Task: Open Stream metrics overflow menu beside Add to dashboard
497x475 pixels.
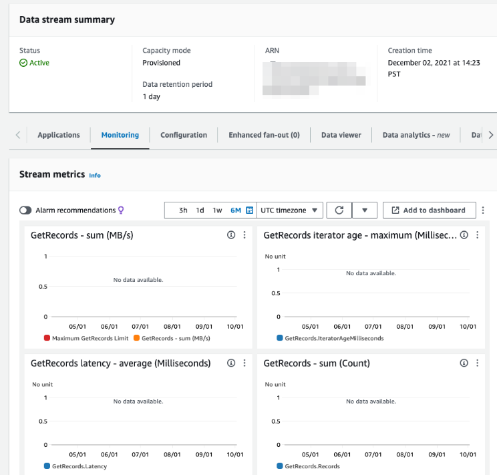Action: pyautogui.click(x=483, y=210)
